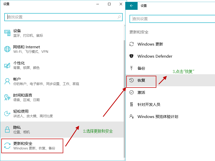Image resolution: width=215 pixels, height=161 pixels.
Task: Click the 更新和安全 heading in right window
Action: pos(139,32)
